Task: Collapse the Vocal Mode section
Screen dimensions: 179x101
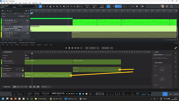Action: click(154, 63)
